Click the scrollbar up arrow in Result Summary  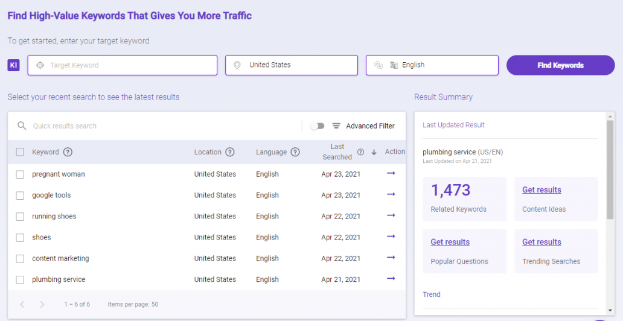click(x=610, y=116)
